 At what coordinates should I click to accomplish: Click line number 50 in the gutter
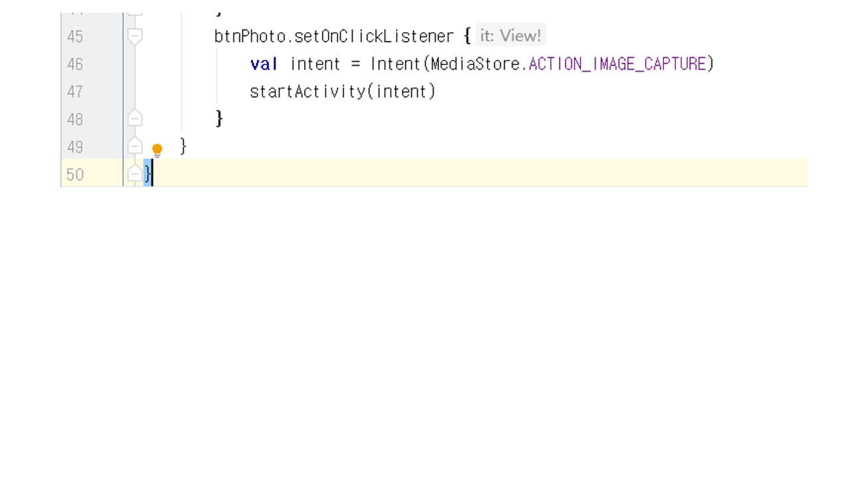[75, 175]
